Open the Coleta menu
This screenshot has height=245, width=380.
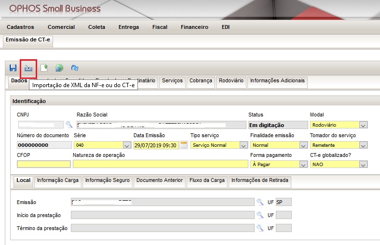point(96,27)
